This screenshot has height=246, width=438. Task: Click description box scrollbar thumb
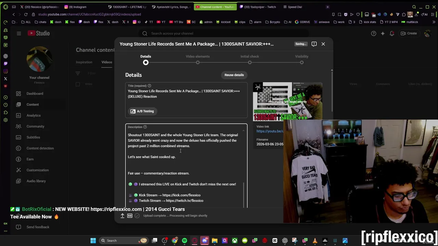(x=244, y=194)
